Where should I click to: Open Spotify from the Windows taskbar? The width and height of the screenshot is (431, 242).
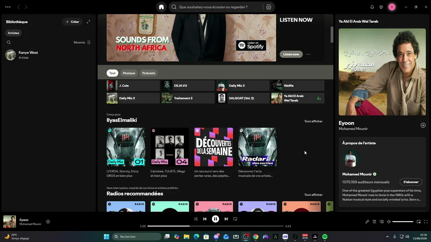click(325, 237)
